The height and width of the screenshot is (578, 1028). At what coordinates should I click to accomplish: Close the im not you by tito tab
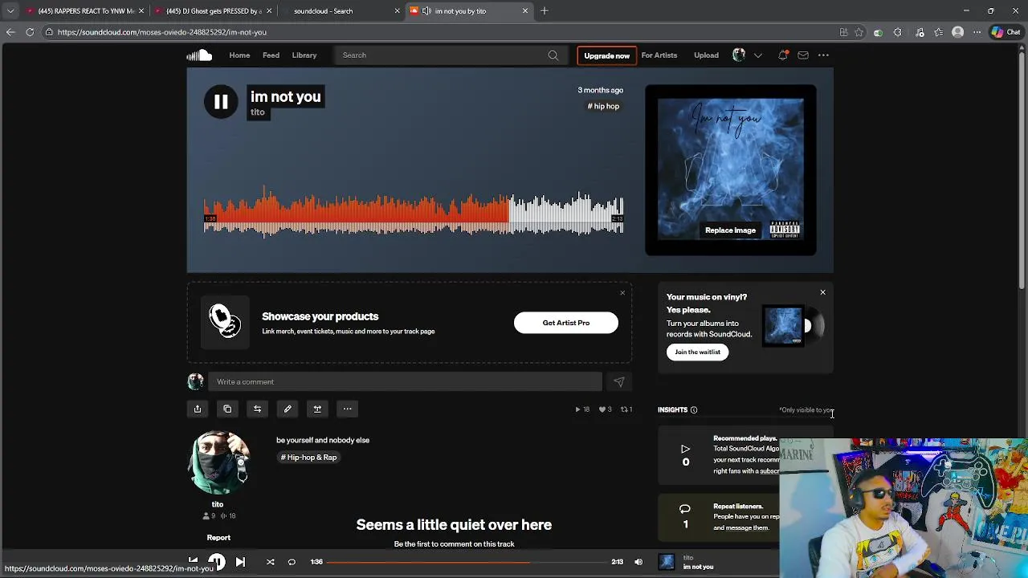(525, 11)
